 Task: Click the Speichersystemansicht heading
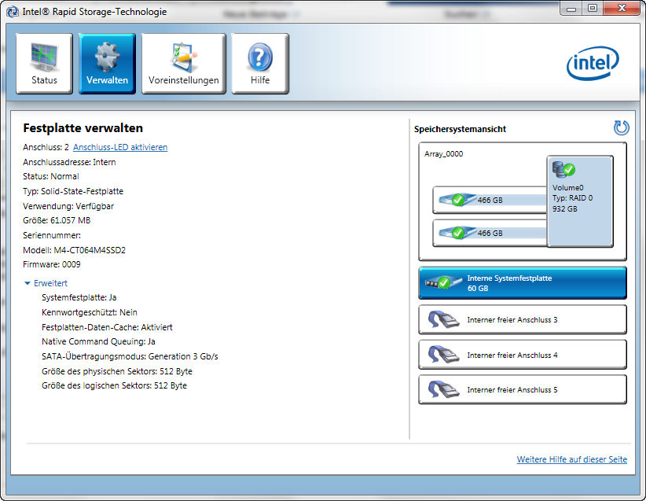tap(460, 129)
